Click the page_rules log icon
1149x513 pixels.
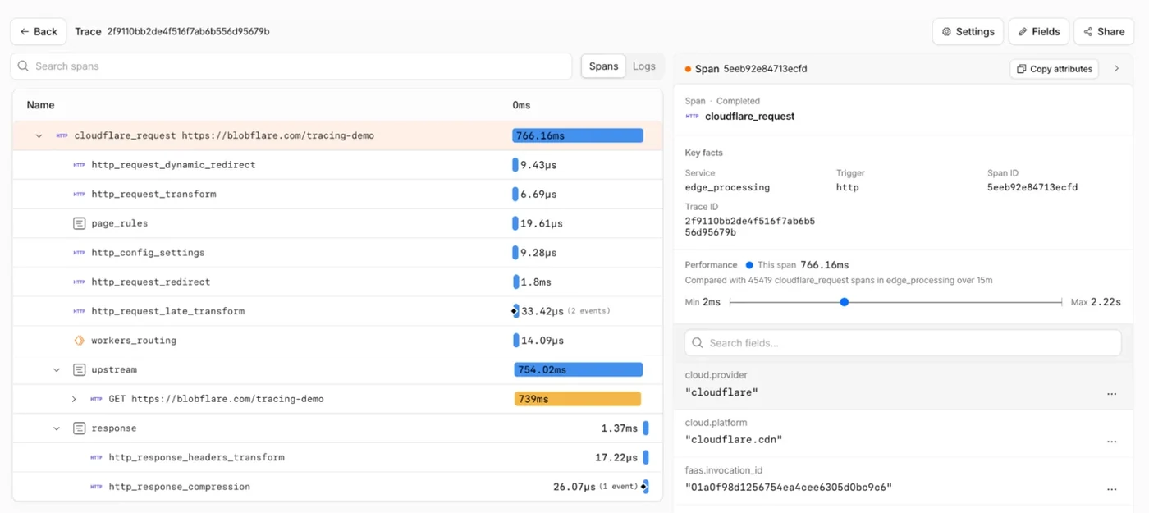click(x=80, y=223)
